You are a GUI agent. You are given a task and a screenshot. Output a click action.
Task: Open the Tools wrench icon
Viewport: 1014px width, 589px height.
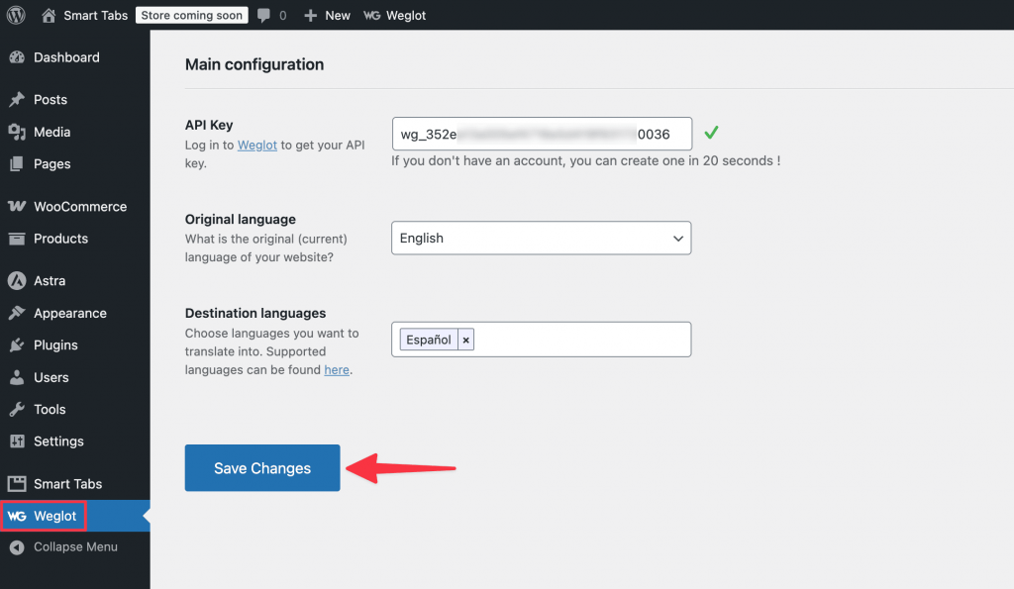[x=17, y=409]
